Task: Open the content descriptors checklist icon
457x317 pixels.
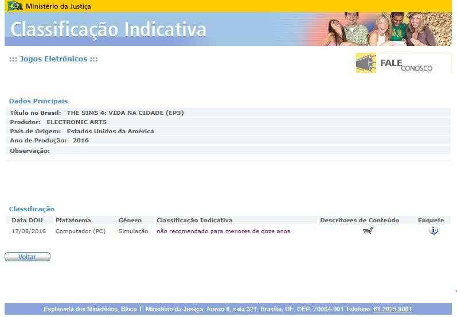Action: [368, 231]
